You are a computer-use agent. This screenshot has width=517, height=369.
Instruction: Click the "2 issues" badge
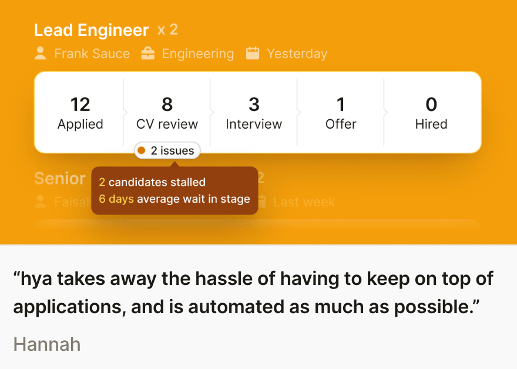pos(167,151)
